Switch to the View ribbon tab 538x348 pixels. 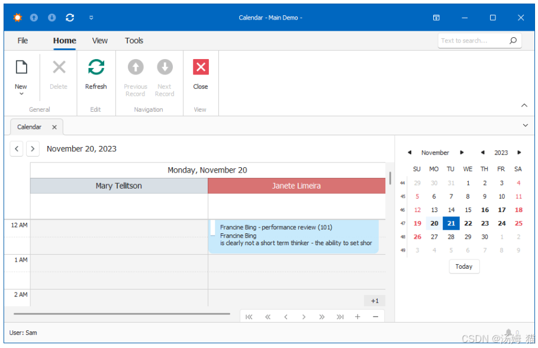click(99, 41)
